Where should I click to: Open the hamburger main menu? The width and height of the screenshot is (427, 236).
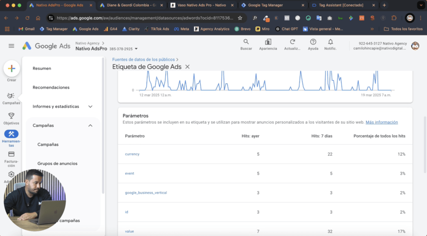[11, 46]
